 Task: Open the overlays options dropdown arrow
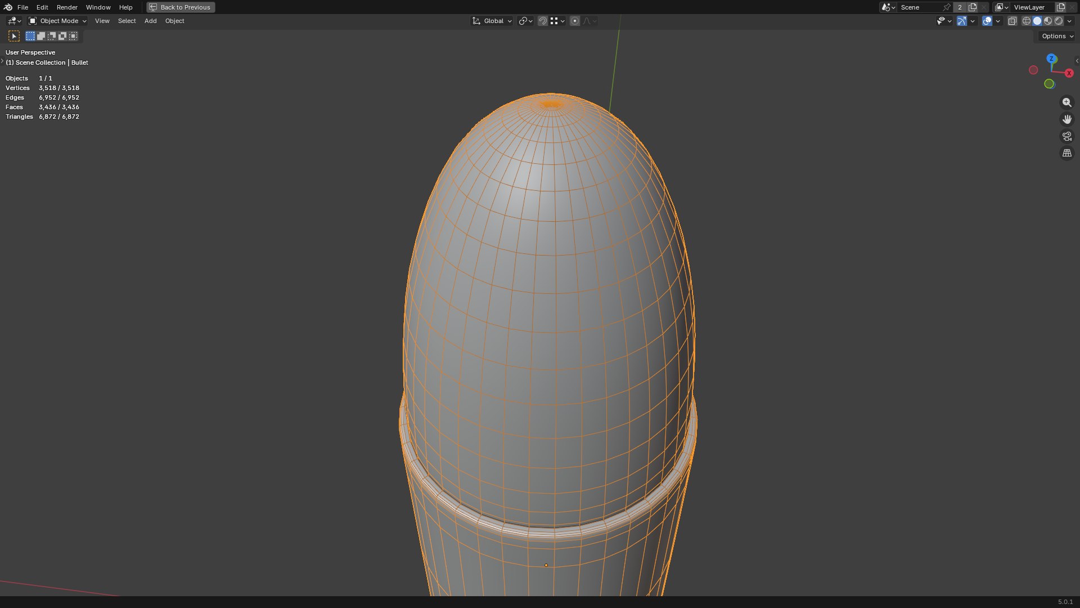998,21
